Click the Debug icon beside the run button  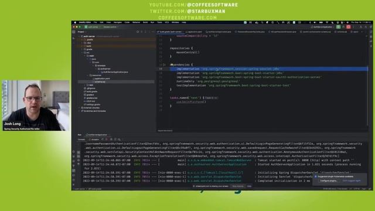click(343, 27)
